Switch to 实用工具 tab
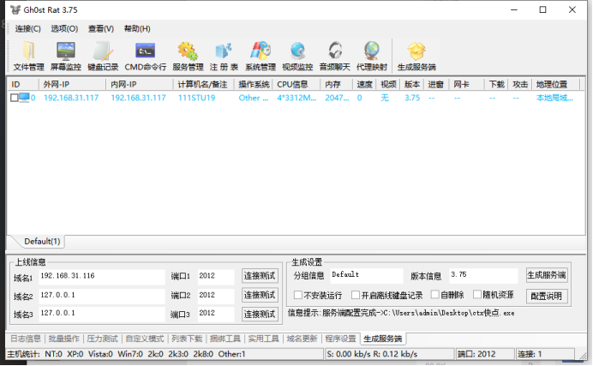Viewport: 593px width, 366px height. [264, 339]
